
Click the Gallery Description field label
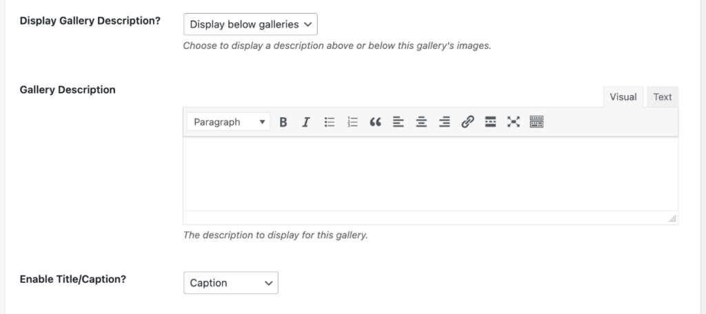68,90
